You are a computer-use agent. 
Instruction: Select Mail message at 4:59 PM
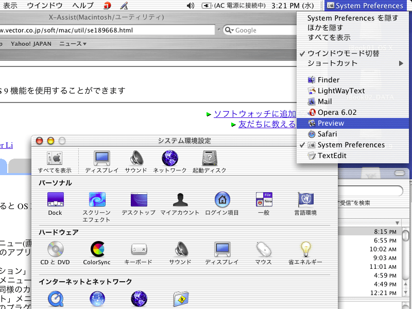click(370, 276)
